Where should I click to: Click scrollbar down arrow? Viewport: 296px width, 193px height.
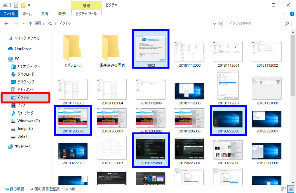(x=293, y=182)
